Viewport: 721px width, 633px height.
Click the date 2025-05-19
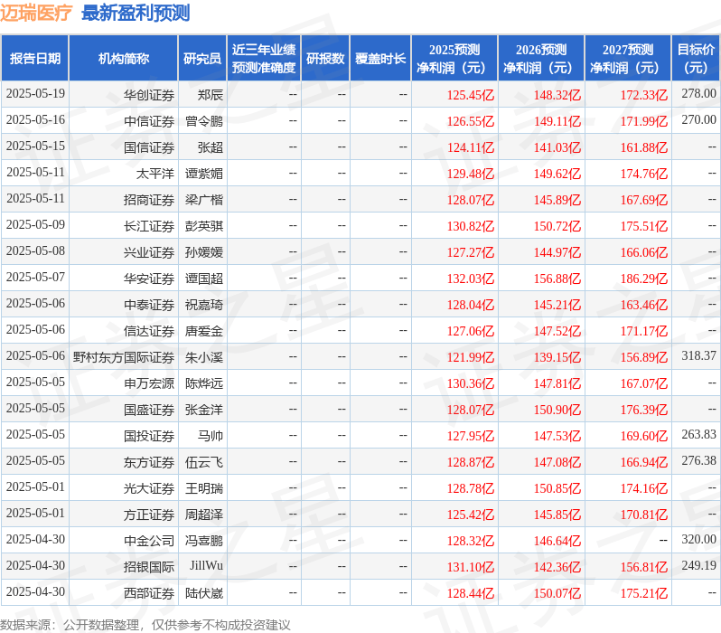(x=35, y=93)
